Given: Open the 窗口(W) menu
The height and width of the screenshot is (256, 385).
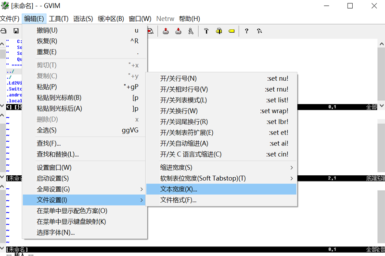Looking at the screenshot, I should [140, 19].
